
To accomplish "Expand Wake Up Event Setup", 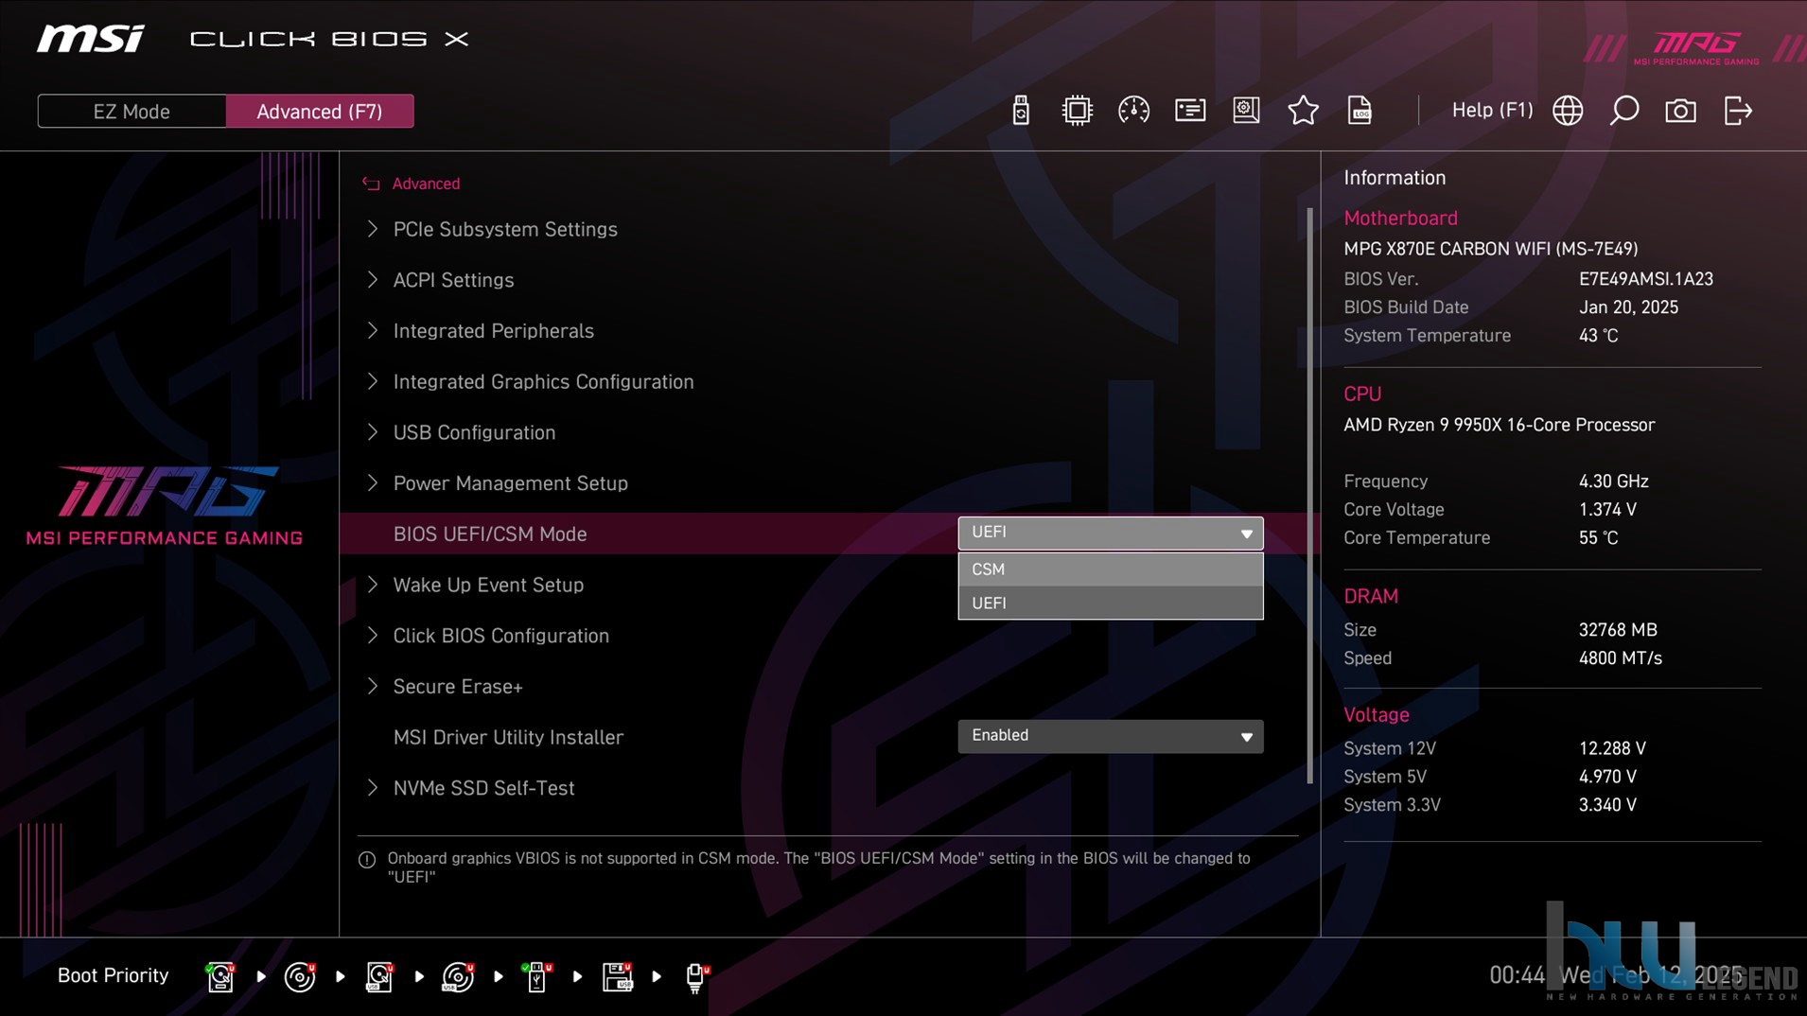I will point(488,585).
